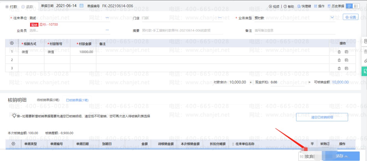Click the 保存 save button
The width and height of the screenshot is (367, 161).
[x=342, y=156]
